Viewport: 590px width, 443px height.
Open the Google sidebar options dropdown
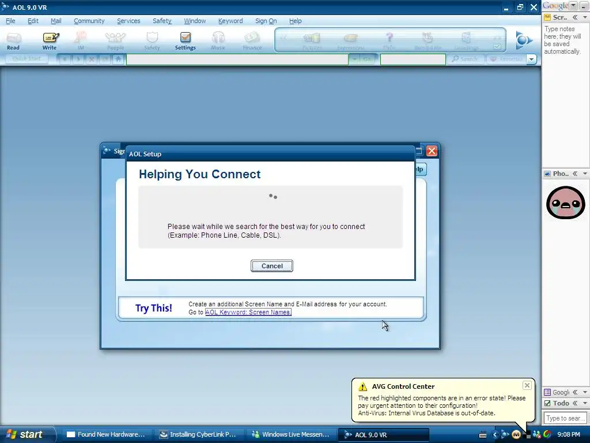click(x=573, y=5)
